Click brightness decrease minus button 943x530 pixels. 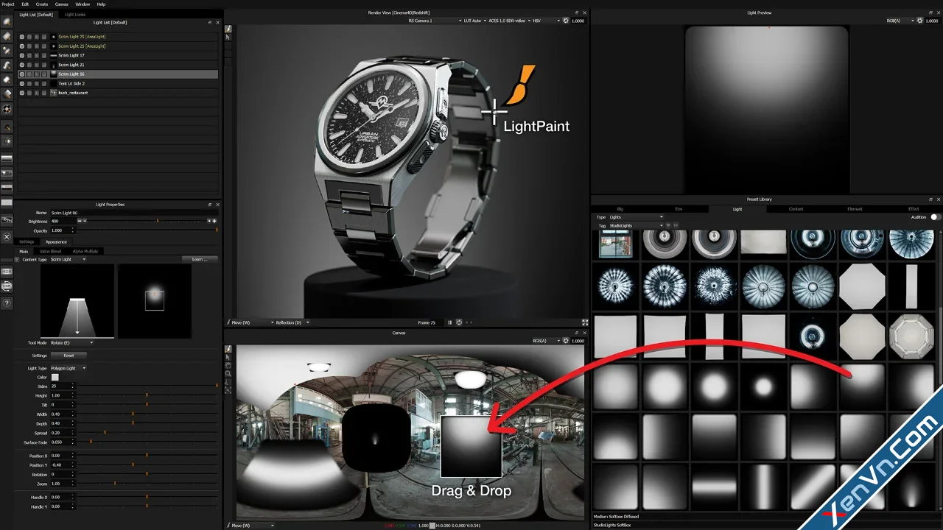[80, 221]
